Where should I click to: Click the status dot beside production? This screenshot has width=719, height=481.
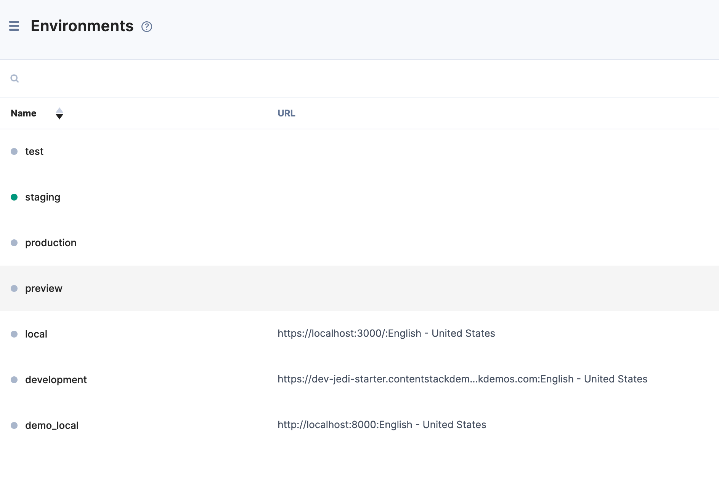pos(14,243)
